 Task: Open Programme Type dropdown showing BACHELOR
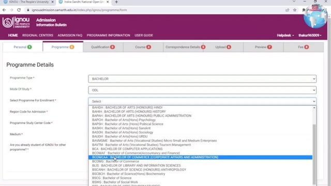coord(202,79)
